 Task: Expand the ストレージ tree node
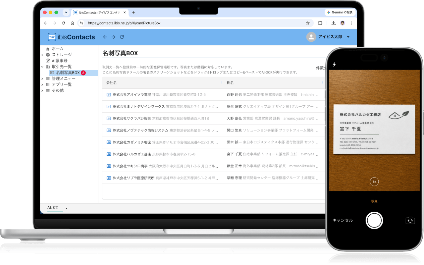click(42, 55)
